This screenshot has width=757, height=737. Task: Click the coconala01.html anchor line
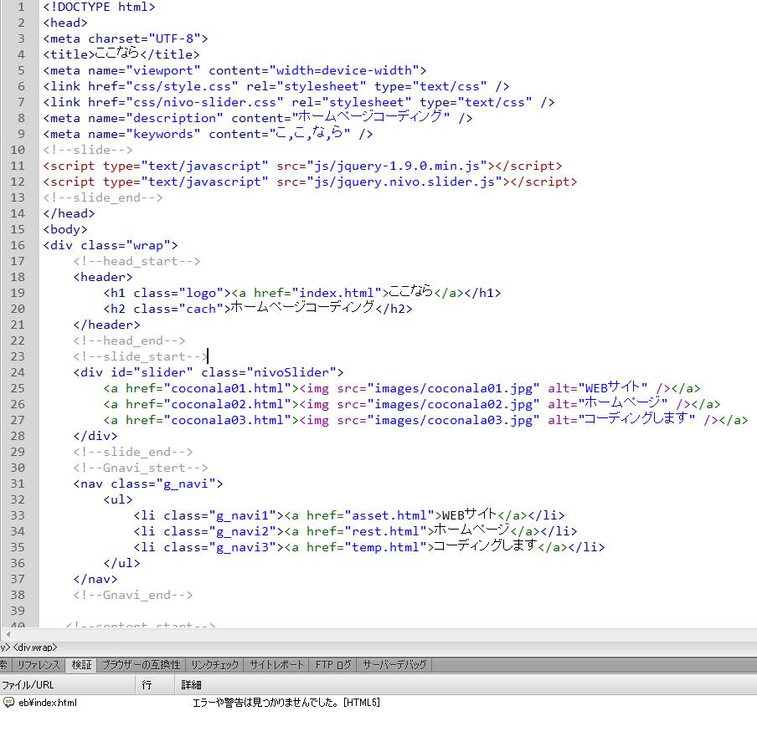[402, 387]
